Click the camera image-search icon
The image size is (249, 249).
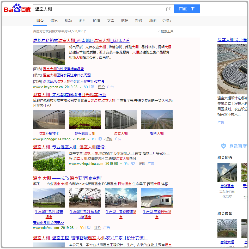point(169,9)
